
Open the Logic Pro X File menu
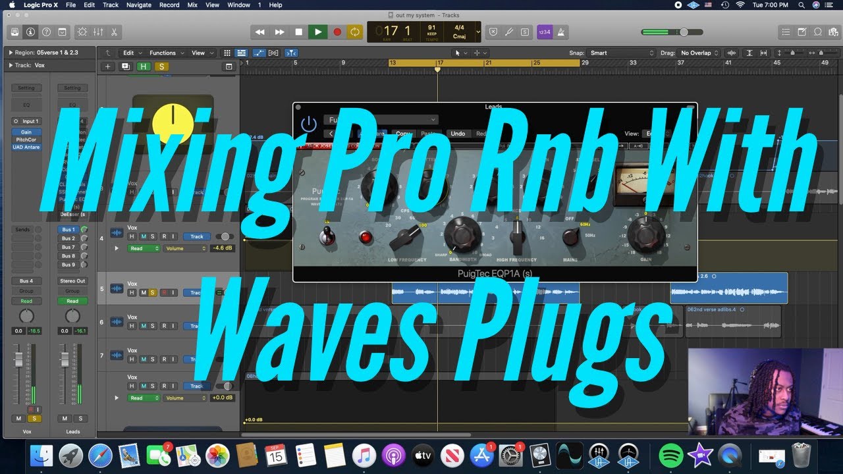pyautogui.click(x=70, y=5)
